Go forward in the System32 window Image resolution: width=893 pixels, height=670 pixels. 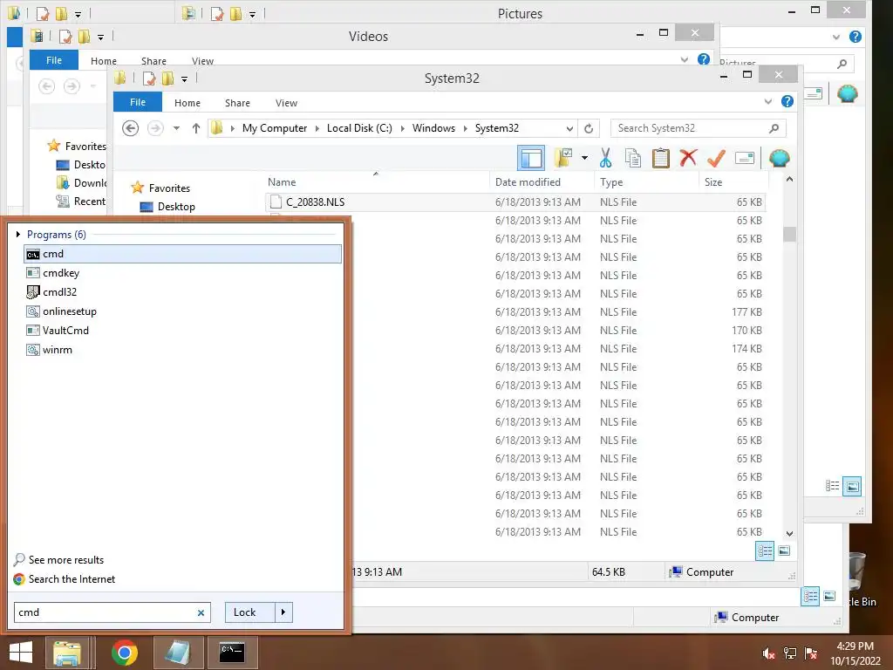click(x=155, y=128)
